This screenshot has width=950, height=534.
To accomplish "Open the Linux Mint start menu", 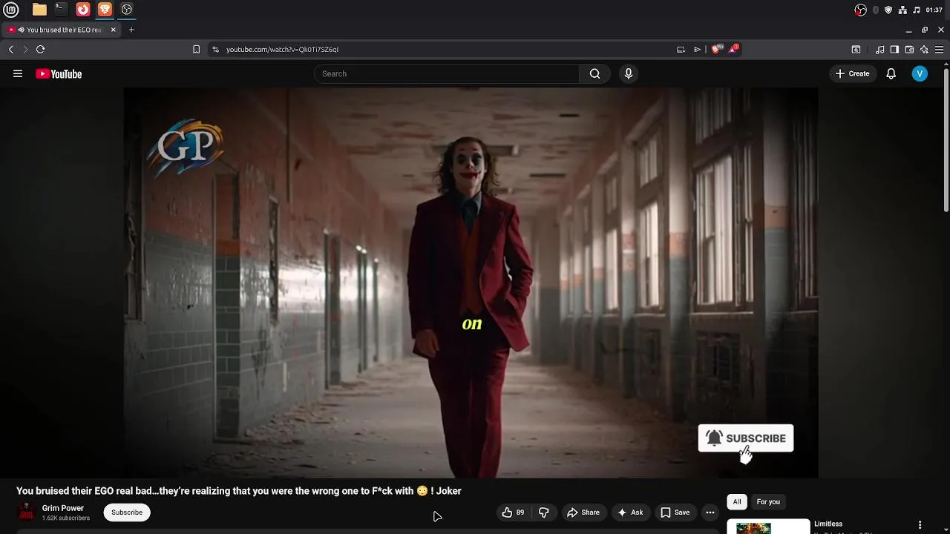I will (12, 10).
